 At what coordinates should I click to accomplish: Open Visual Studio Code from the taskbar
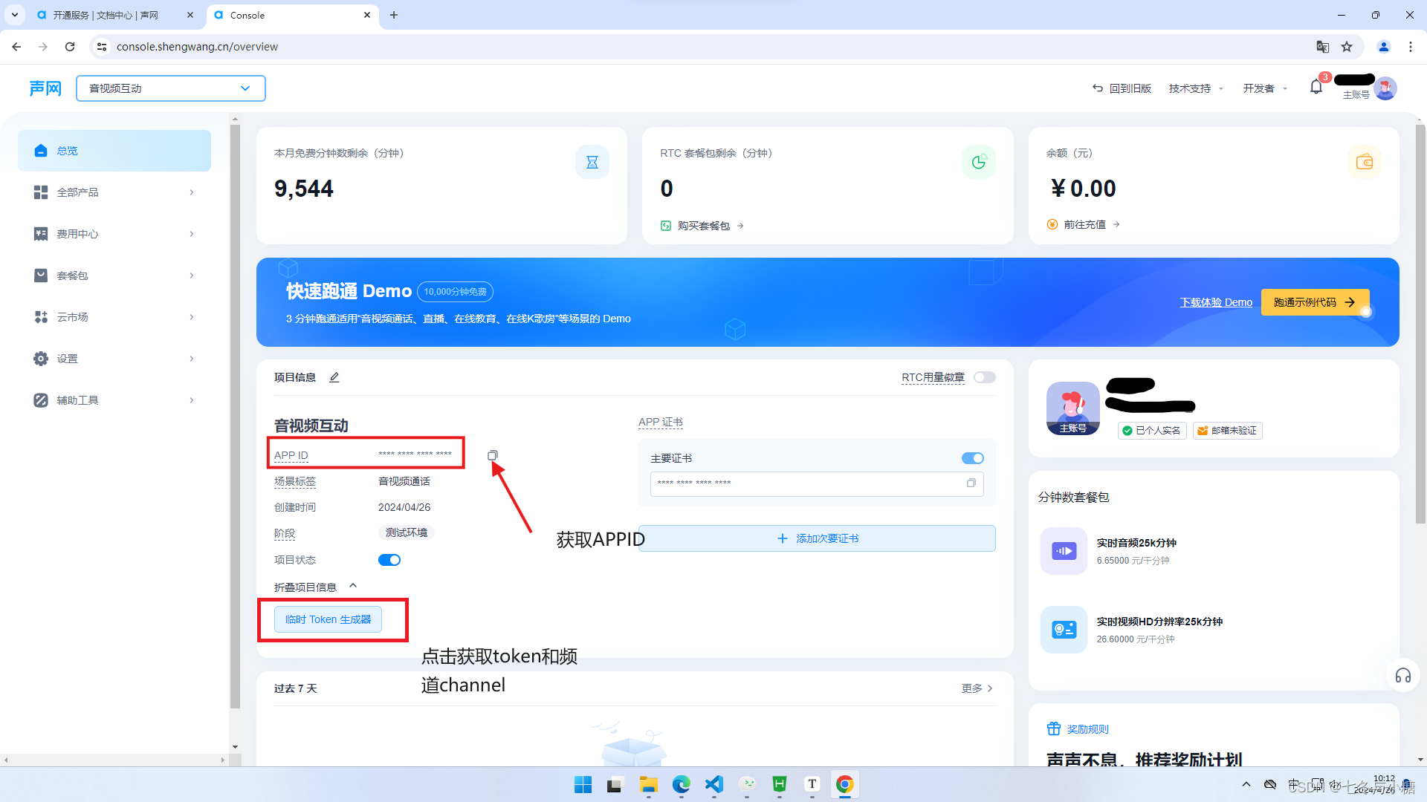coord(714,784)
